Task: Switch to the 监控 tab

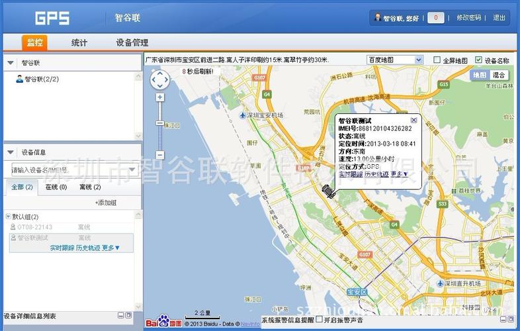Action: coord(34,42)
